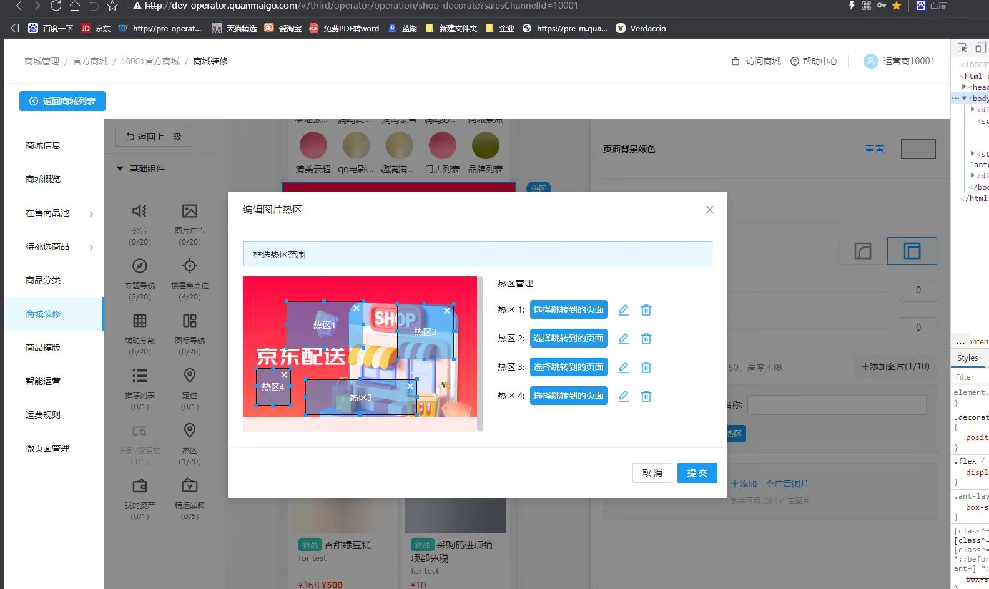Remove 热区1 box via its X
The image size is (989, 589).
click(357, 308)
